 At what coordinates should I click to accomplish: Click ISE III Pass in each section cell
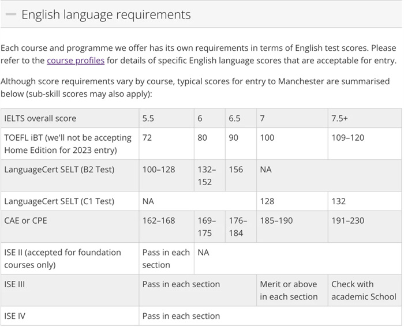tap(197, 291)
